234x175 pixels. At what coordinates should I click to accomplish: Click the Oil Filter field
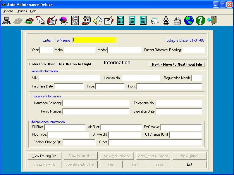65,127
